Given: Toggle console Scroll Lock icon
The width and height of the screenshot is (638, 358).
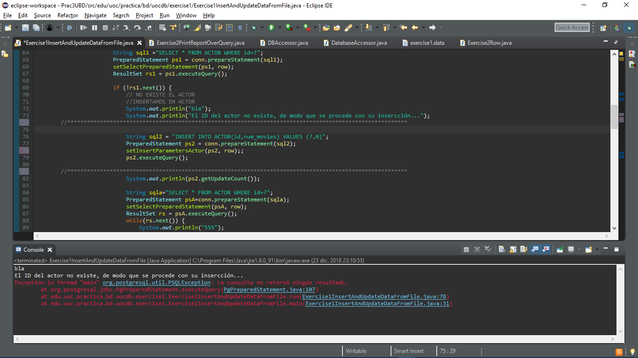Looking at the screenshot, I should coord(513,249).
